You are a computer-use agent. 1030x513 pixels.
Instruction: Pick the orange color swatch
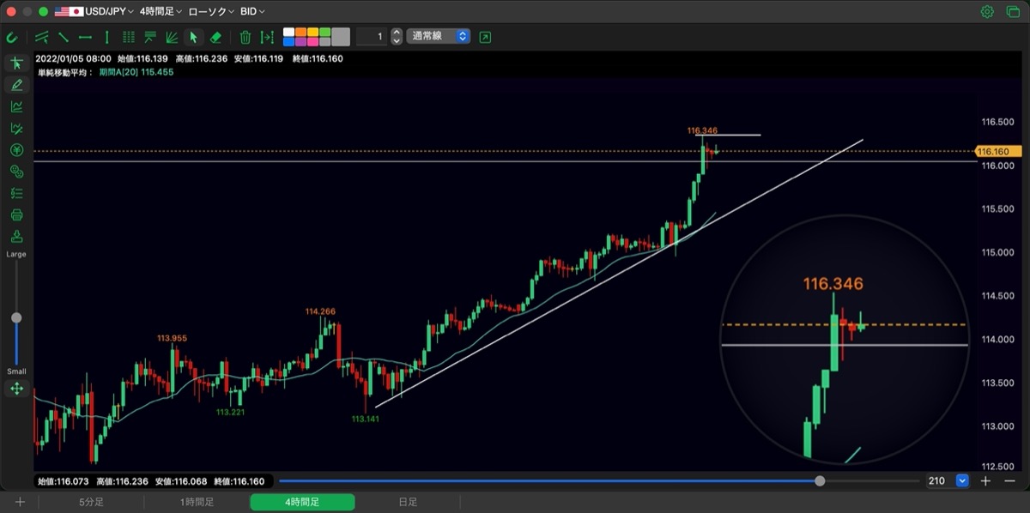[300, 33]
